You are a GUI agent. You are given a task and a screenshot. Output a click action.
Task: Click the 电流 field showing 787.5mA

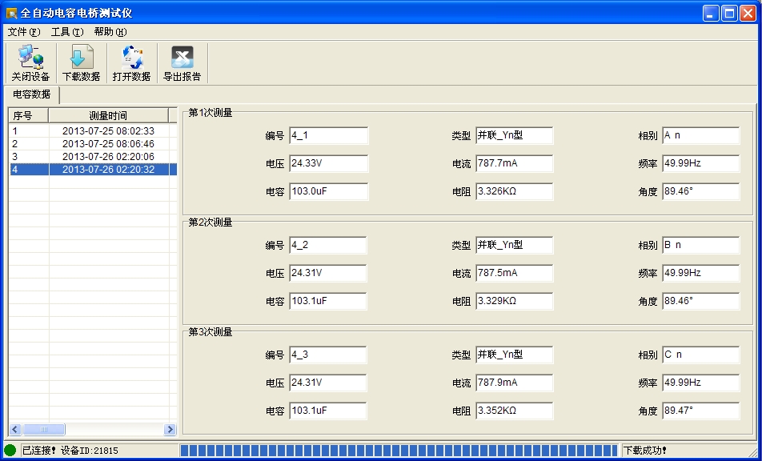(514, 273)
